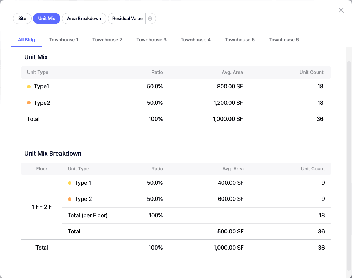
Task: Open the Townhouse 2 tab
Action: [x=107, y=40]
